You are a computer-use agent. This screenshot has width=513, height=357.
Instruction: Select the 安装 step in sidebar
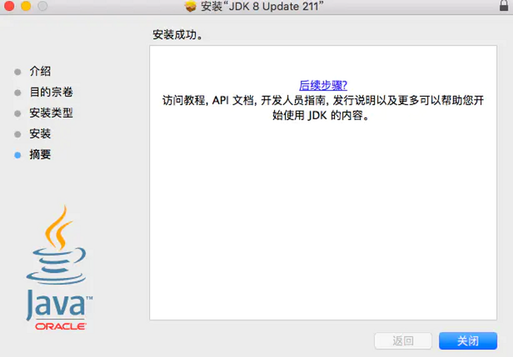tap(40, 134)
